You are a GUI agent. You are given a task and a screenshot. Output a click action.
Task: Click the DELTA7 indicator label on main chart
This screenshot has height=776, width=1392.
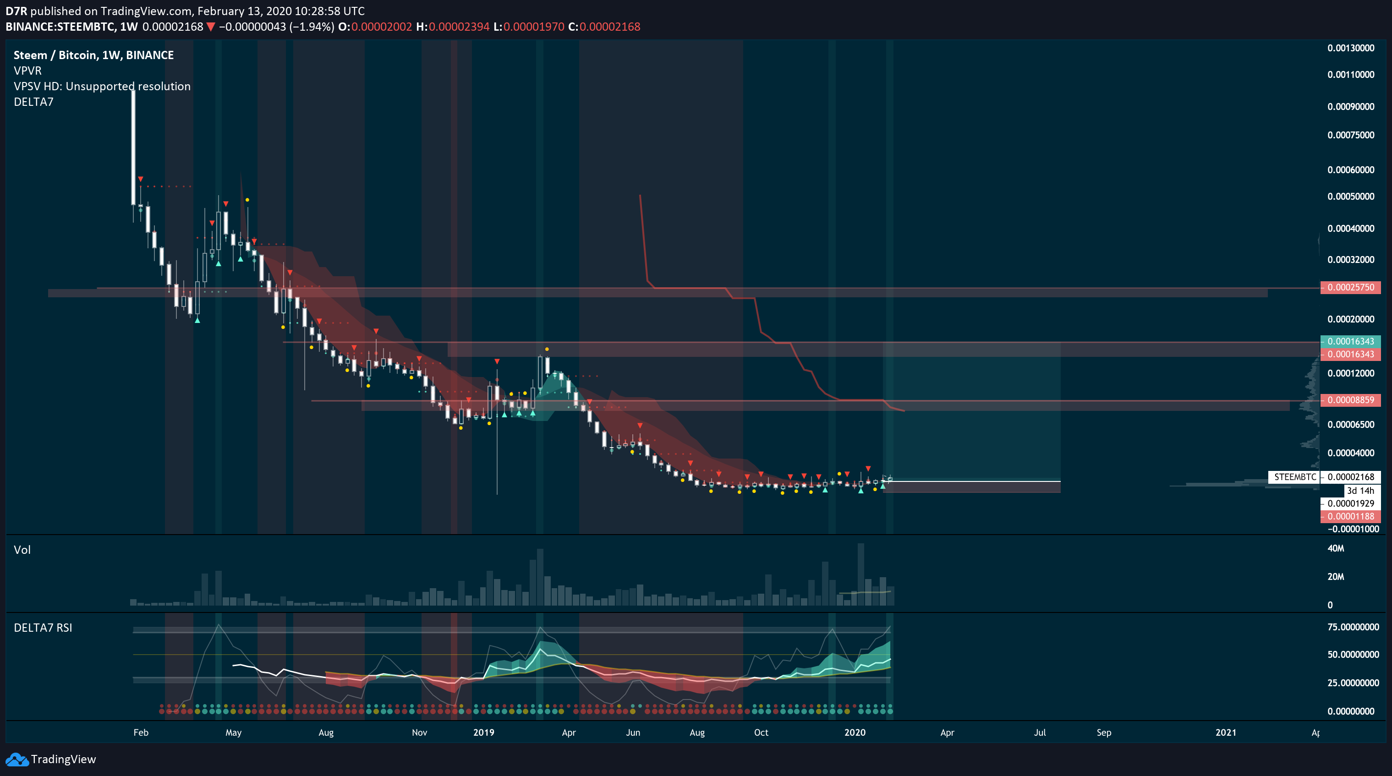(33, 102)
